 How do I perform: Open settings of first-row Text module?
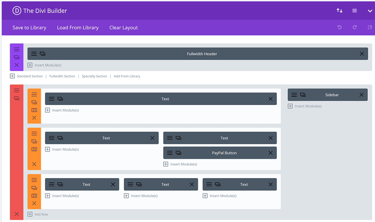click(x=52, y=99)
